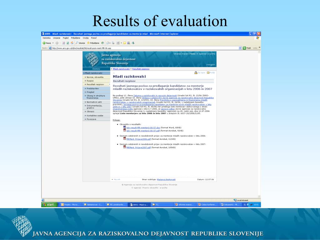The height and width of the screenshot is (240, 320).
Task: Open the Priljubljene menu in menu bar
Action: (76, 38)
